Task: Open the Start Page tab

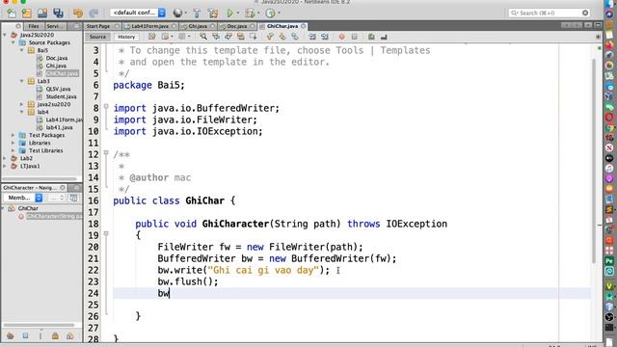Action: [x=98, y=26]
